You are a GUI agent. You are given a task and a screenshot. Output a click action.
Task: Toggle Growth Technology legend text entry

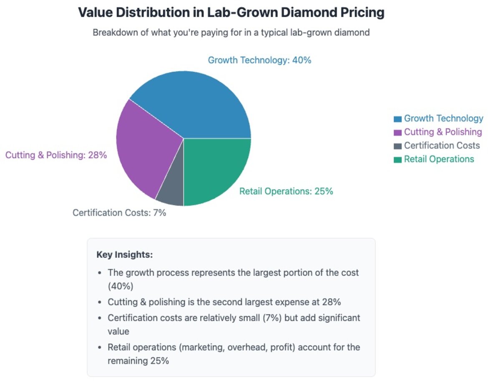[443, 119]
